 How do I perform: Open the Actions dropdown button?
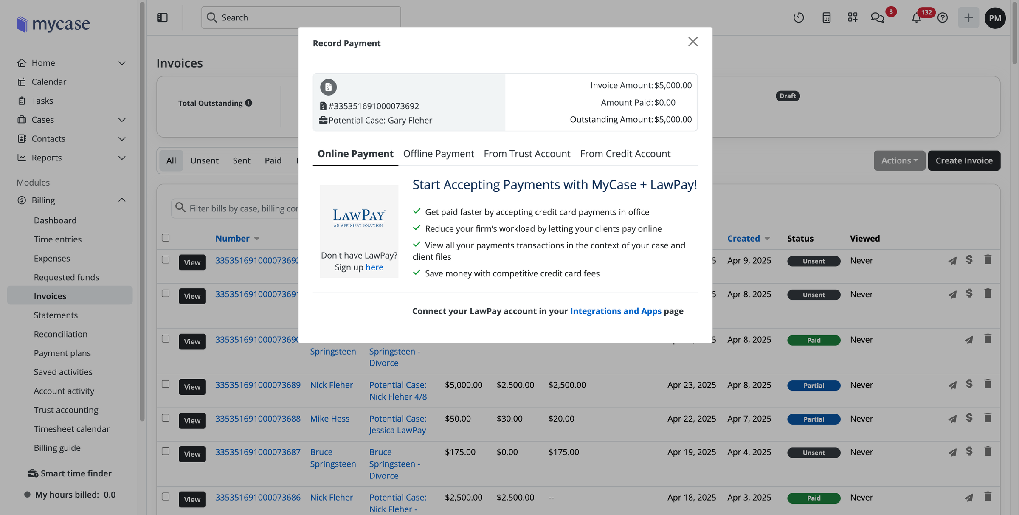point(899,160)
